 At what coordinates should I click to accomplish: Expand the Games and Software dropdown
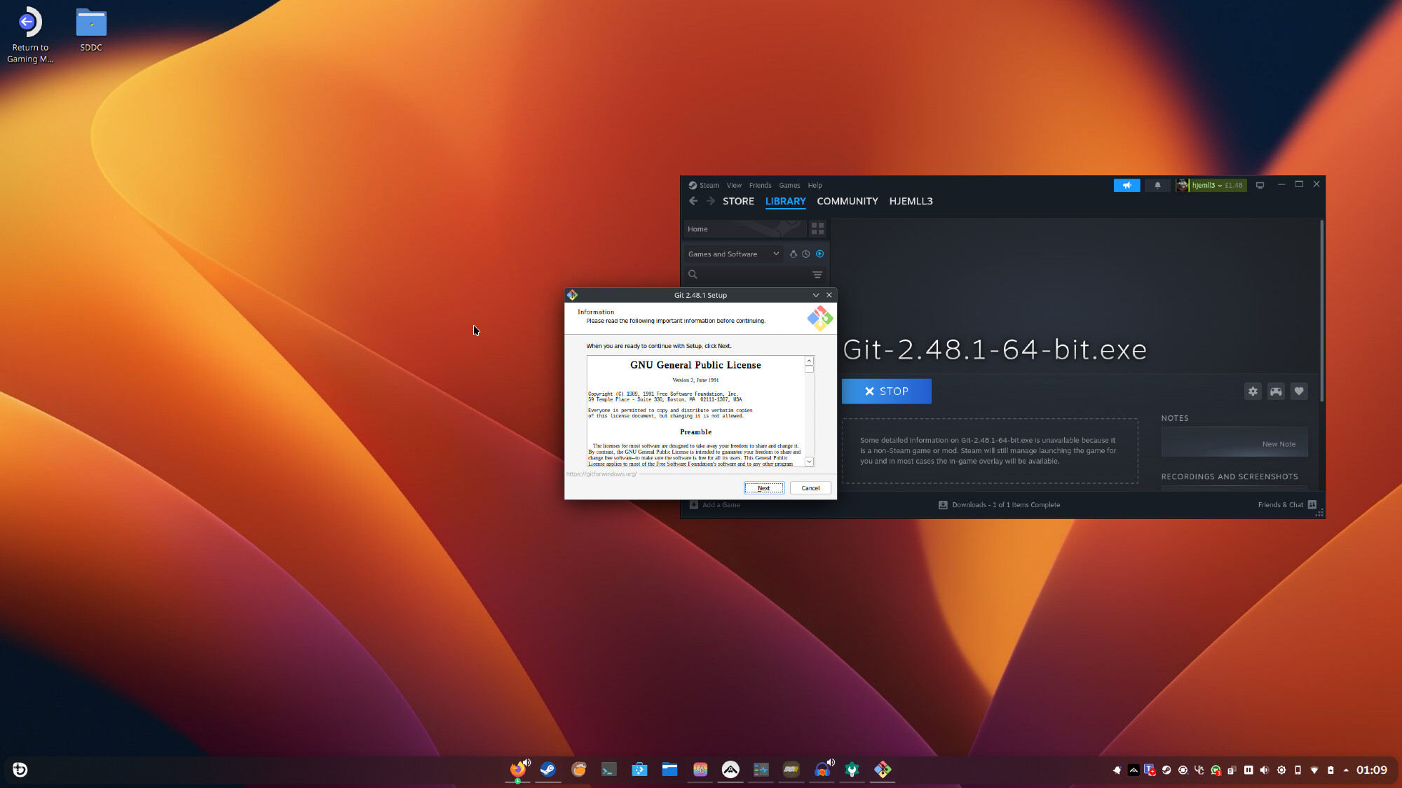(x=775, y=254)
